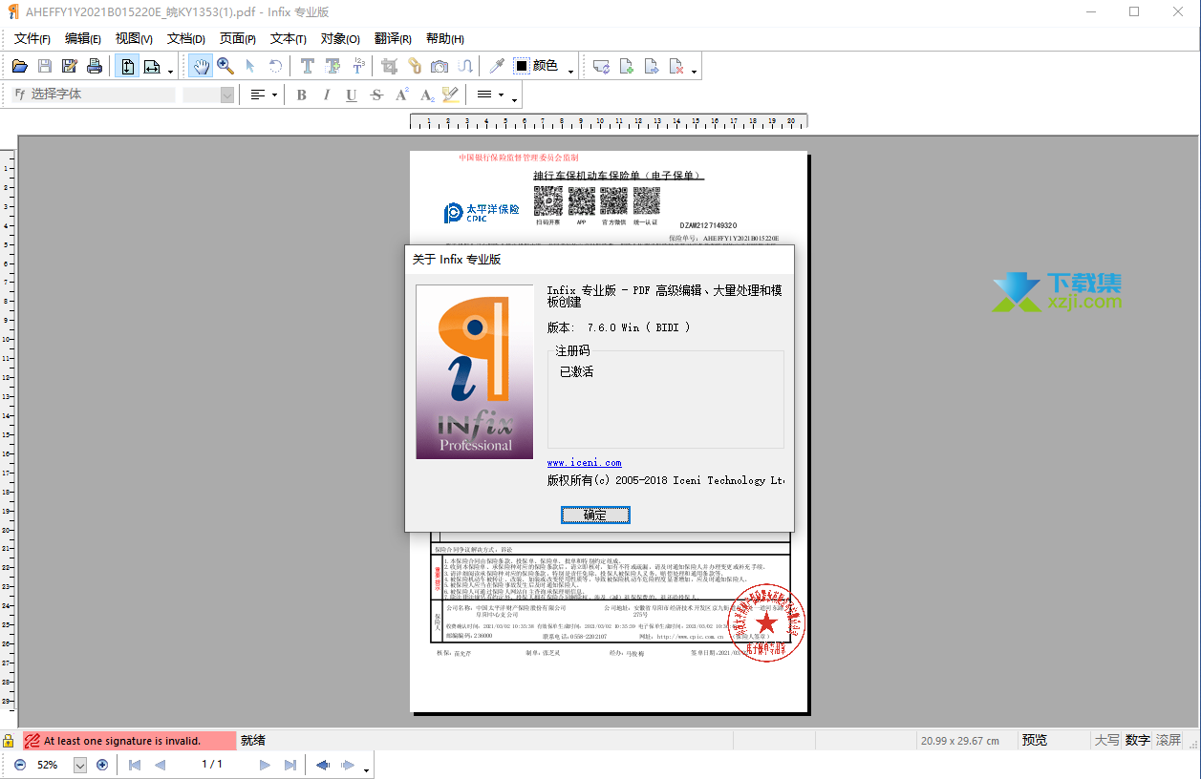Select the numbered text tool
Screen dimensions: 1201x779
358,66
